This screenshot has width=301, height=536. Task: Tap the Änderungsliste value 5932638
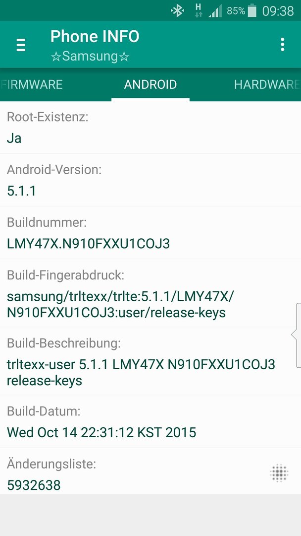34,485
